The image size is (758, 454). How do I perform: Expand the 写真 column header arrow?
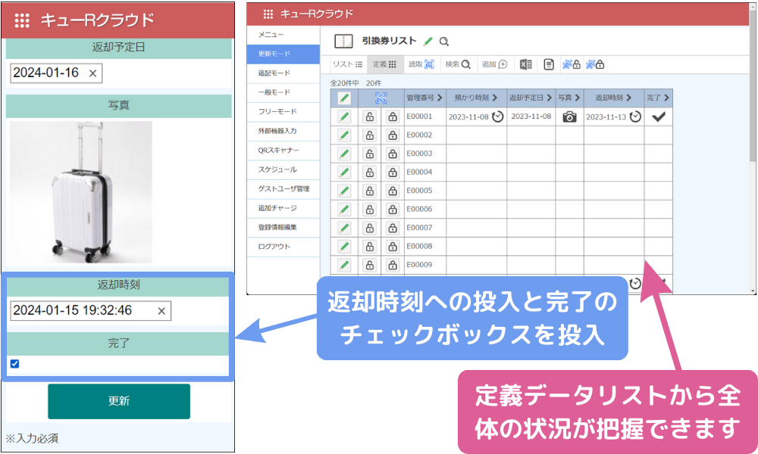coord(577,98)
